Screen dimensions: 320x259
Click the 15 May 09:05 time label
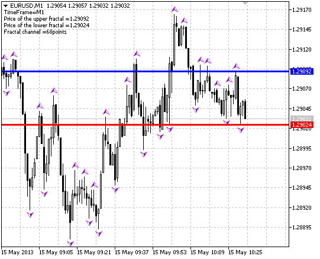(x=56, y=252)
